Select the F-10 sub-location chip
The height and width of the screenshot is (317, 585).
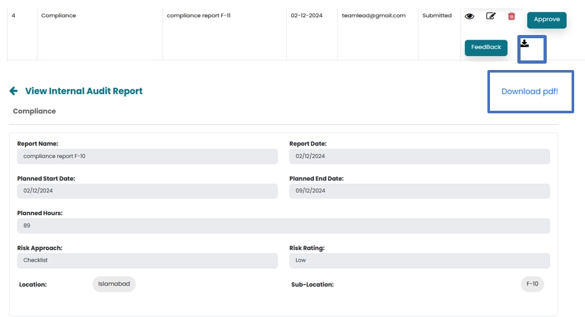tap(532, 284)
